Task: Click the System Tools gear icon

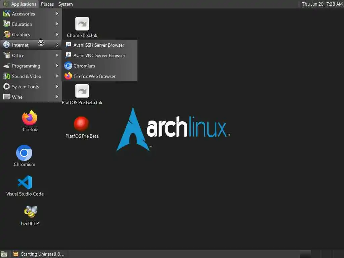Action: tap(7, 86)
